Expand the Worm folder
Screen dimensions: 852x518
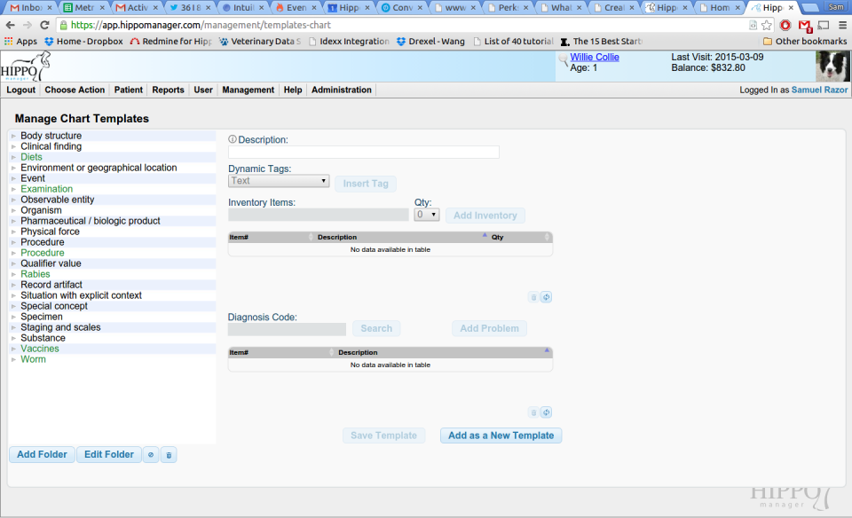pos(13,359)
